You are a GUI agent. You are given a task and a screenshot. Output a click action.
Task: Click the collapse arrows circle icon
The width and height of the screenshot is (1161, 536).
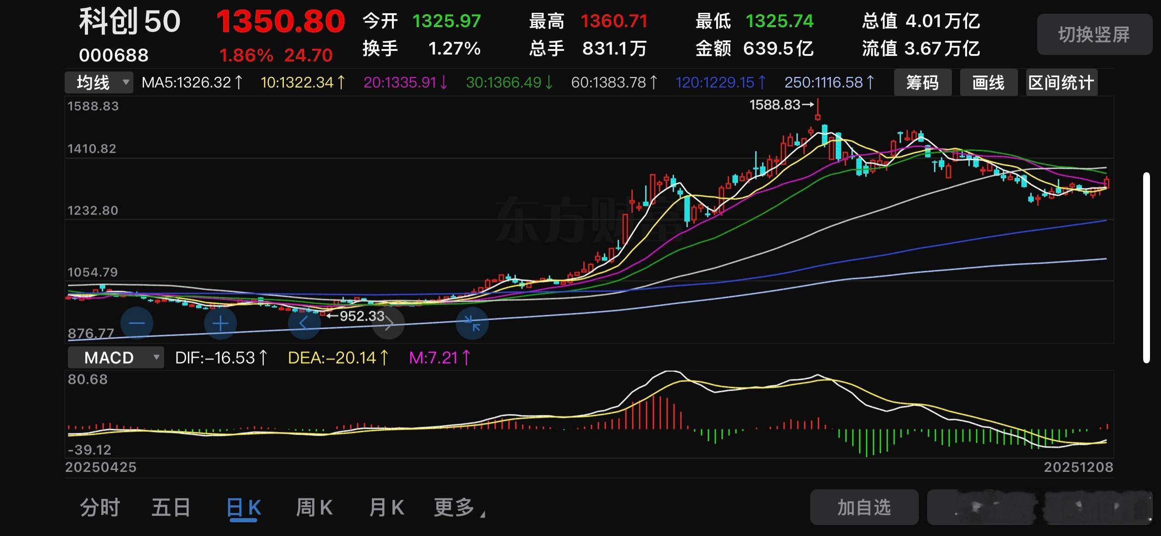[x=472, y=323]
